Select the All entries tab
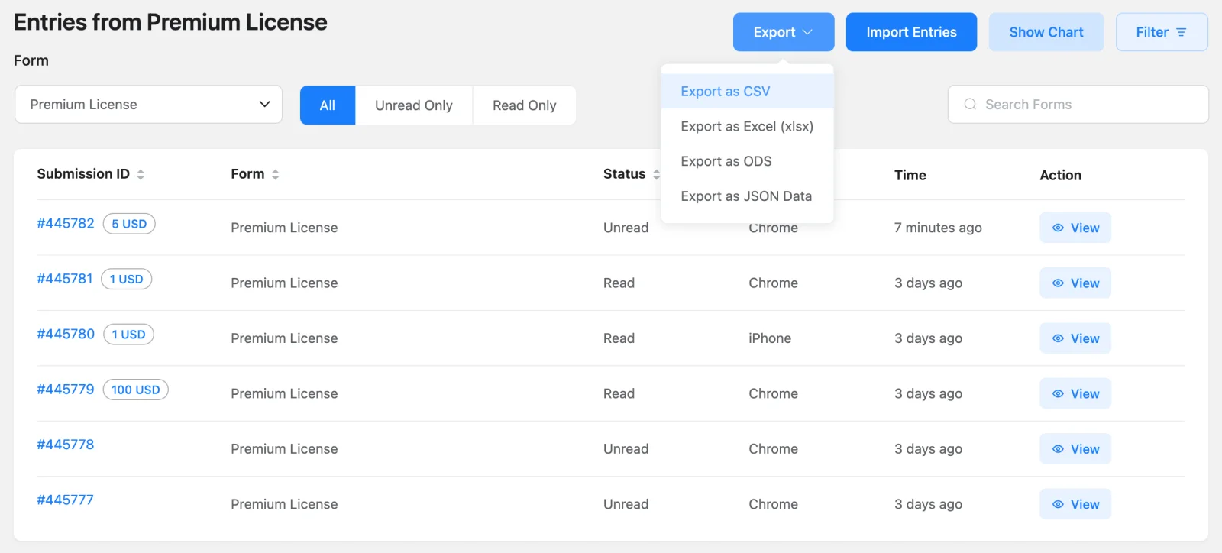Viewport: 1222px width, 553px height. tap(328, 105)
